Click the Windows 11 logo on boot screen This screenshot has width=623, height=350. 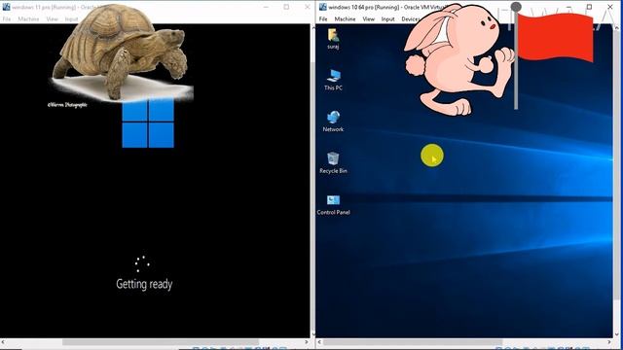(148, 122)
